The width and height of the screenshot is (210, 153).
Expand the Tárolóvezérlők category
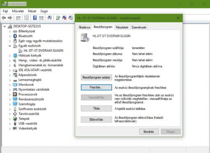(x=10, y=114)
